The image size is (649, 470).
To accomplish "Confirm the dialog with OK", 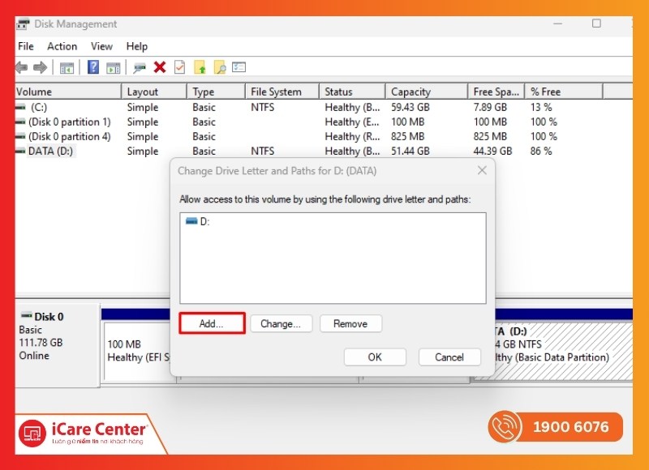I will [x=375, y=357].
